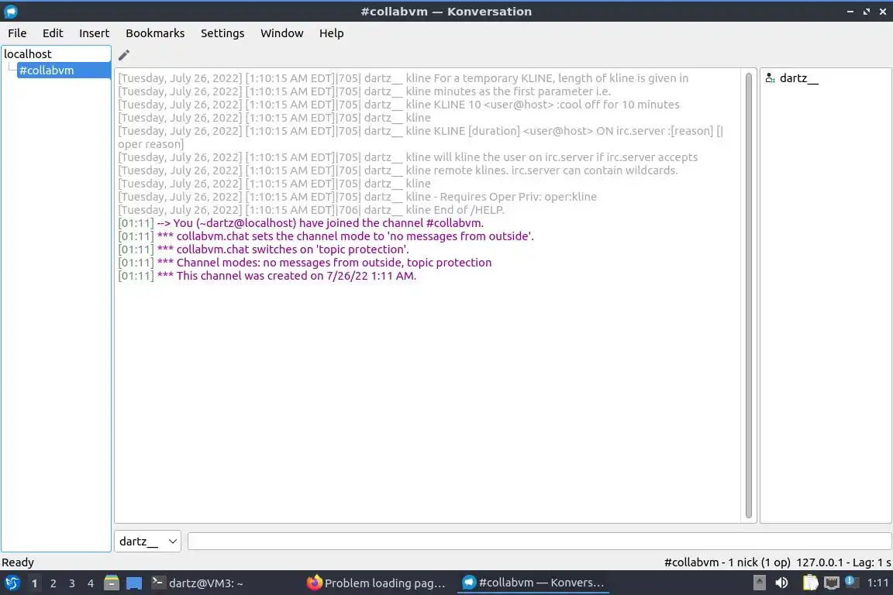
Task: Close the Konversation window
Action: [883, 12]
